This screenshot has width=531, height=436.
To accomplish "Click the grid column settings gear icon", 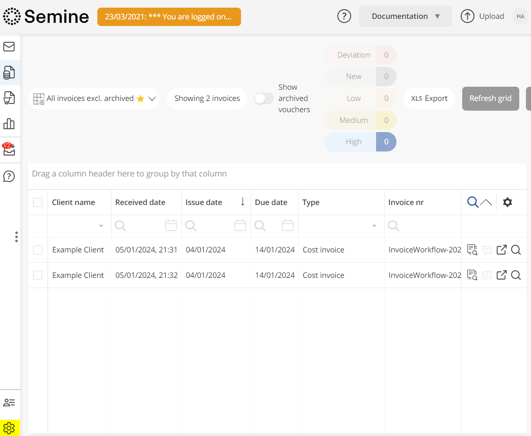I will coord(507,202).
